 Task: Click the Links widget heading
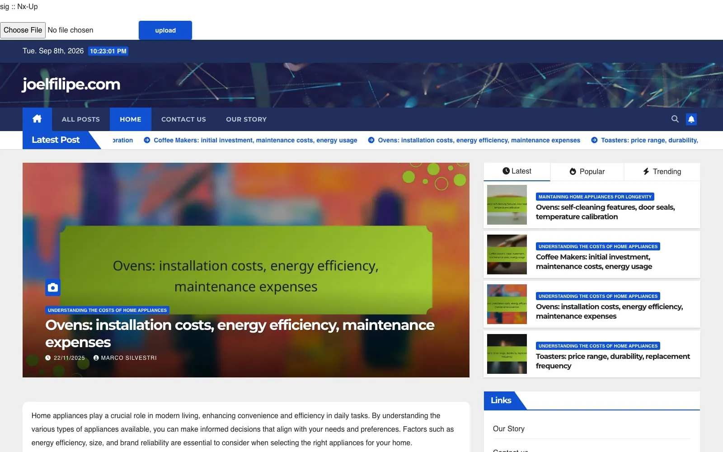click(501, 400)
